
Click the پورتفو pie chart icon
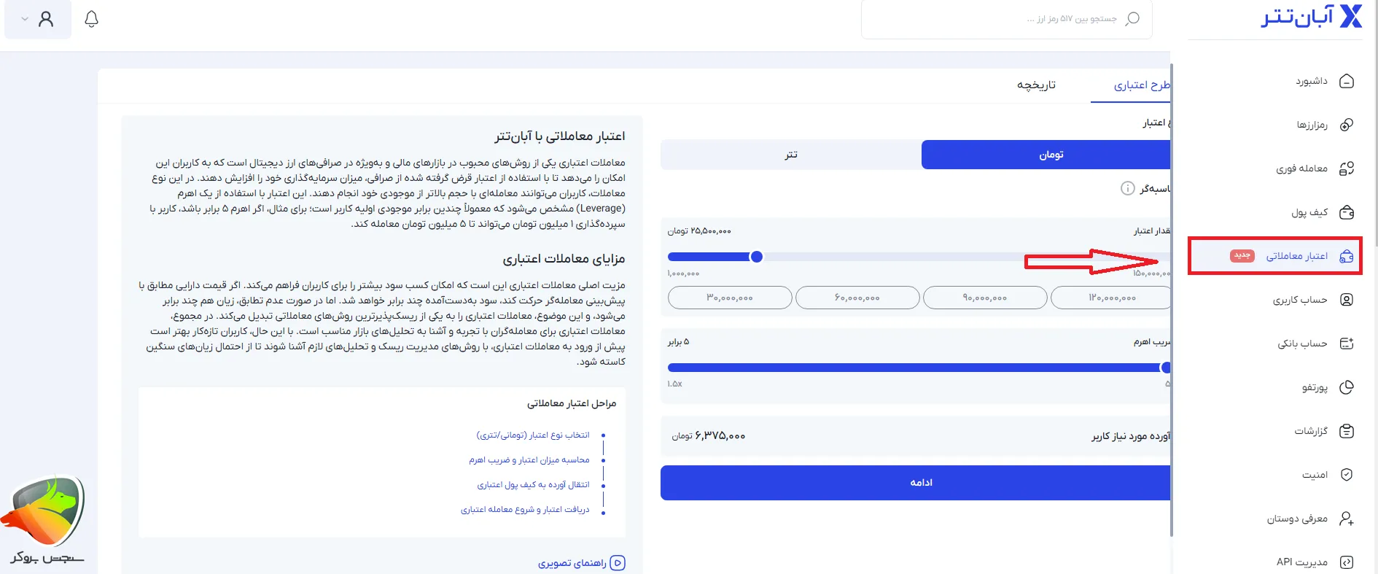(1347, 387)
